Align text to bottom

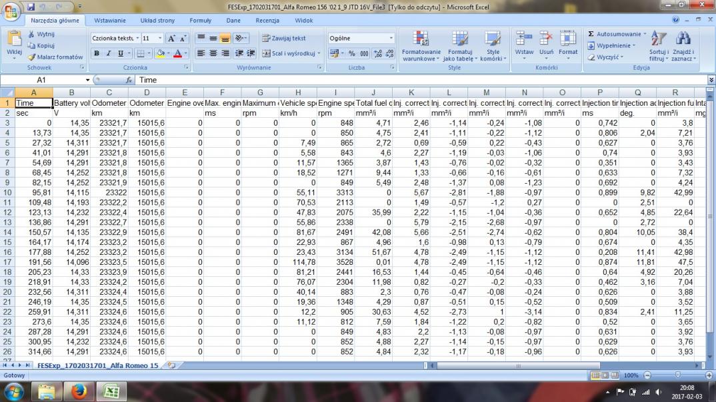pyautogui.click(x=225, y=39)
